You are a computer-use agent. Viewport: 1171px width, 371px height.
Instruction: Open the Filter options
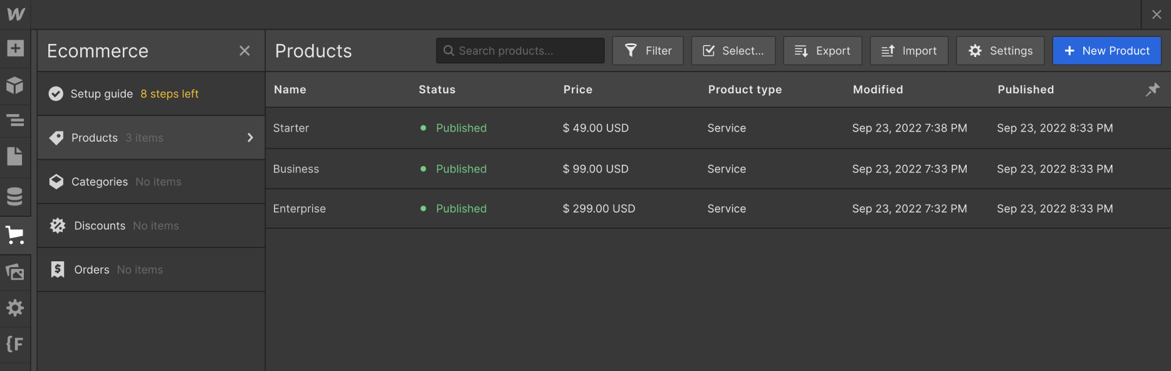coord(648,51)
